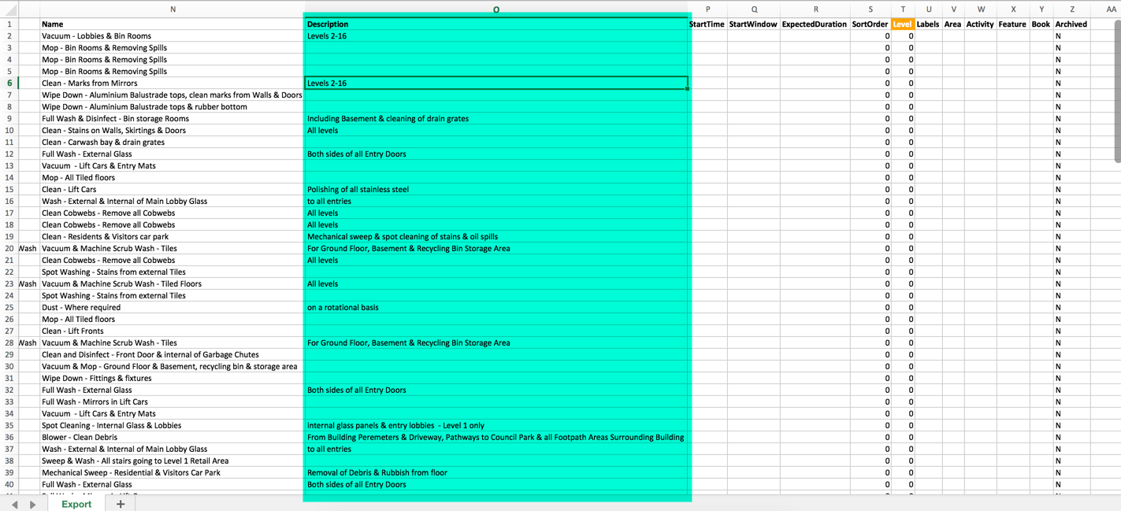Click the Description header cell
This screenshot has width=1121, height=511.
pyautogui.click(x=496, y=24)
